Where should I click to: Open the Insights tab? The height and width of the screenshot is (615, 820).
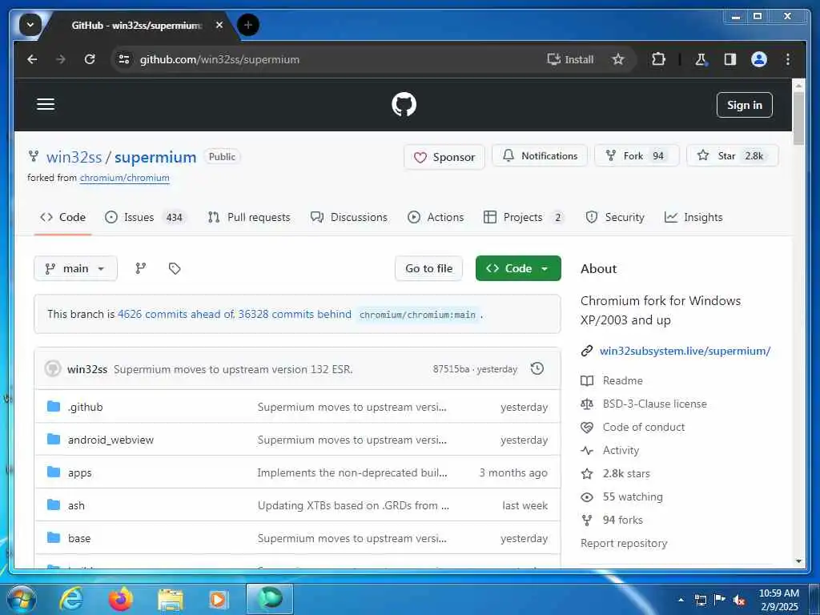pos(693,217)
